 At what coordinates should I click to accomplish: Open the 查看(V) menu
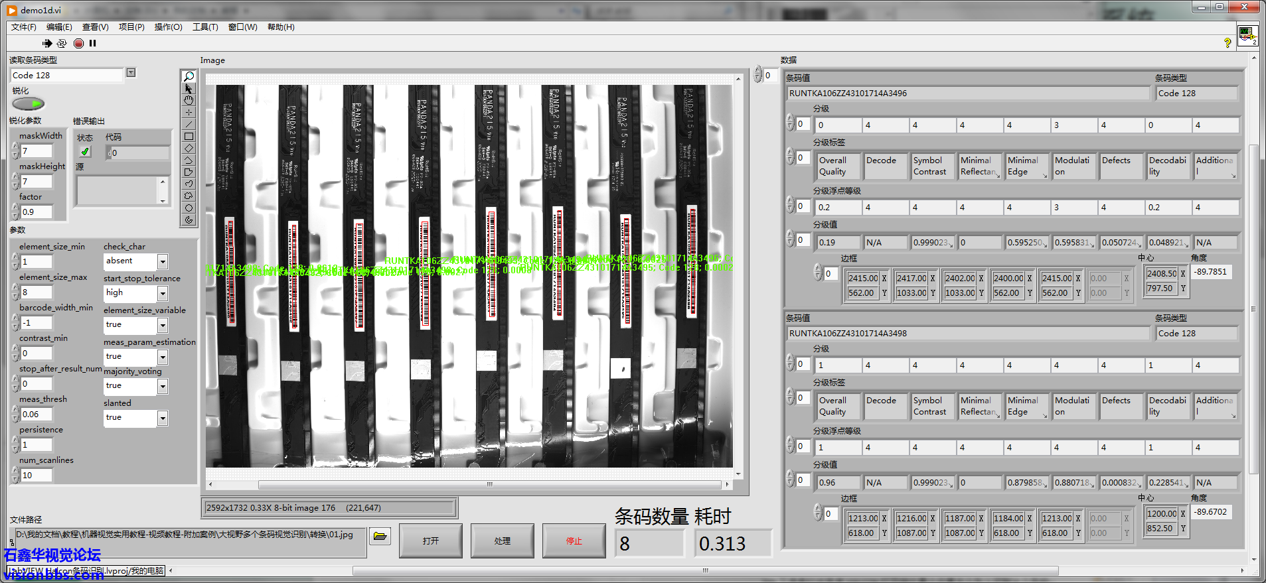(95, 27)
